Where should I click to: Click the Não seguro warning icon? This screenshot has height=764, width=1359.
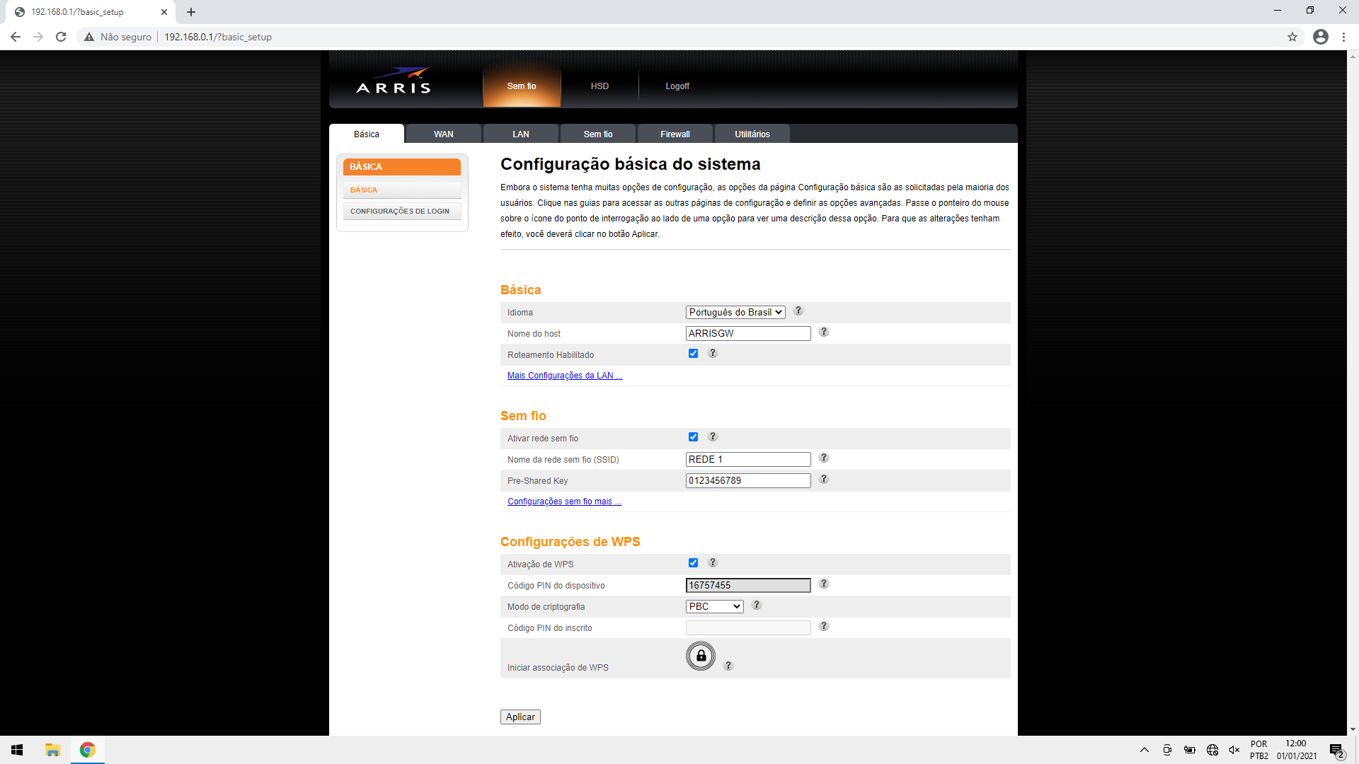tap(89, 37)
